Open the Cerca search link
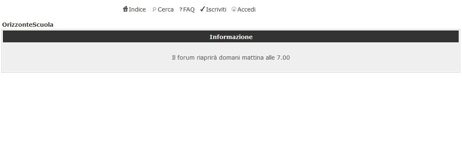The image size is (462, 153). 165,9
